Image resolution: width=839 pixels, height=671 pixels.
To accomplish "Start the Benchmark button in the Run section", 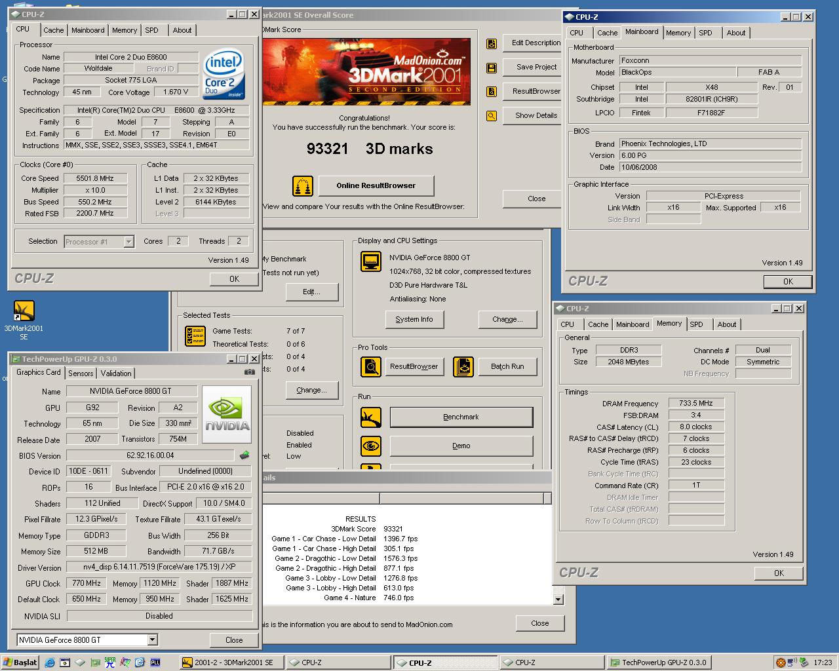I will pos(461,417).
